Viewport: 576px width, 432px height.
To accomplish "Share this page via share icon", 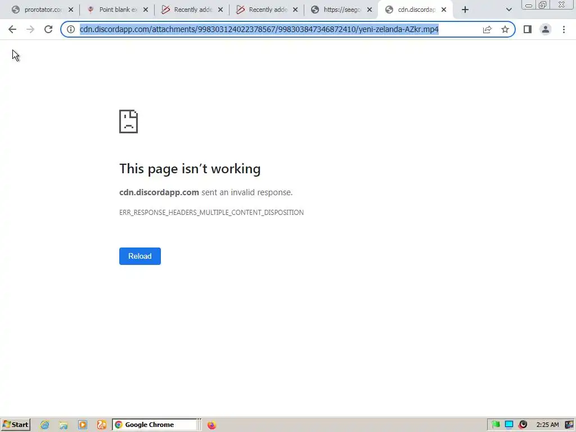I will 487,29.
